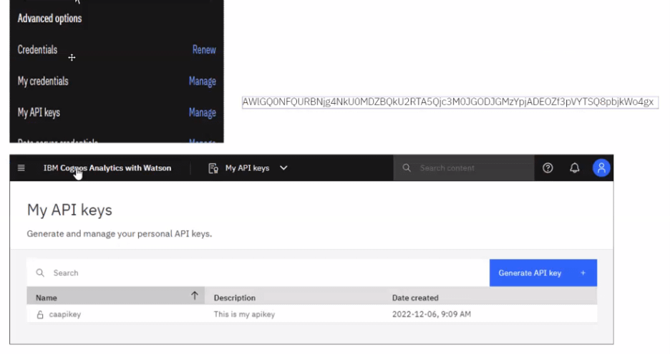
Task: Focus the Search content field
Action: [469, 168]
